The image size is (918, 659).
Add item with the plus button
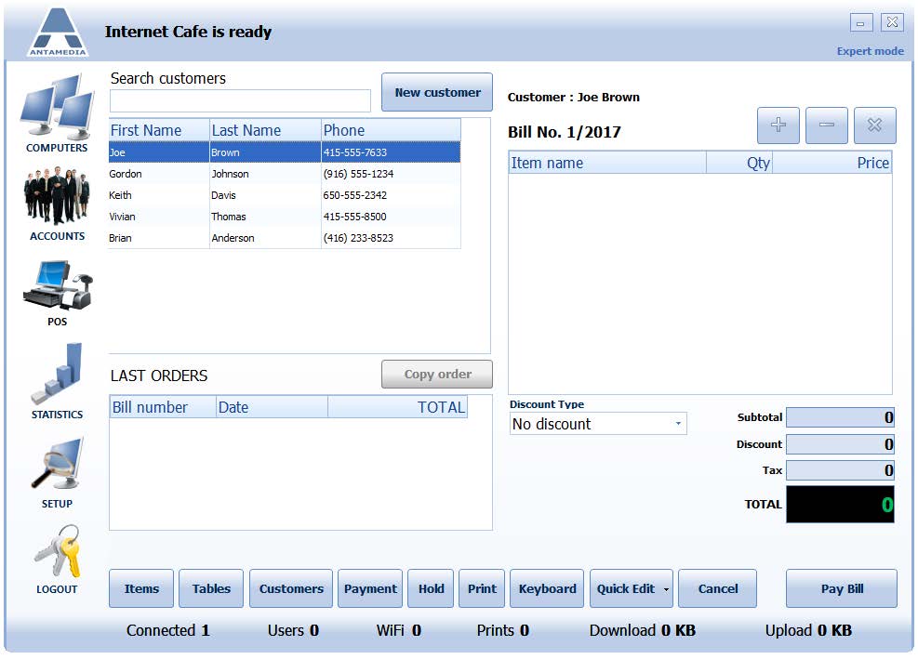[778, 125]
